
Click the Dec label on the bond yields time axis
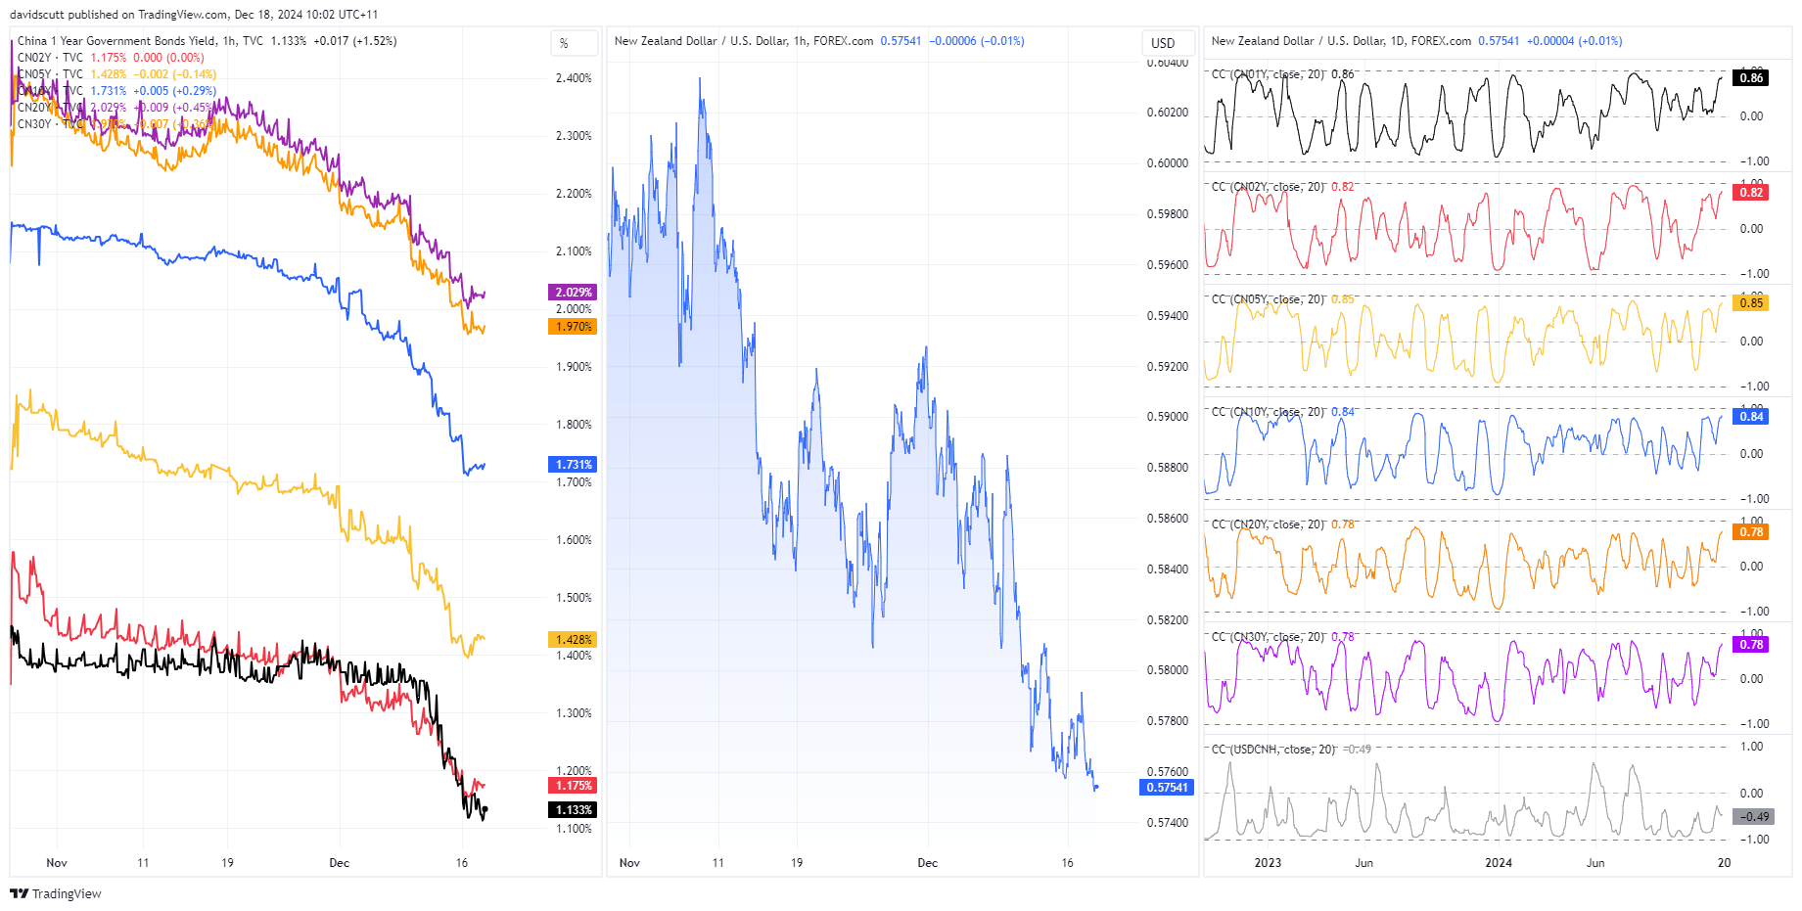[340, 863]
